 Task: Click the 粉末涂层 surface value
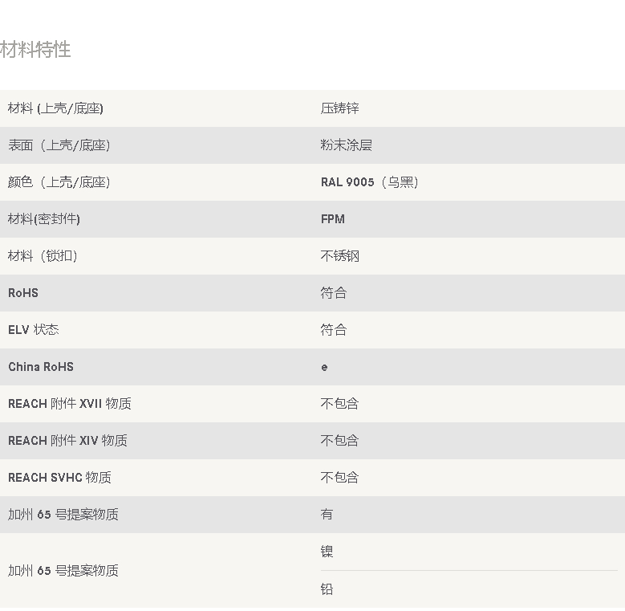346,145
